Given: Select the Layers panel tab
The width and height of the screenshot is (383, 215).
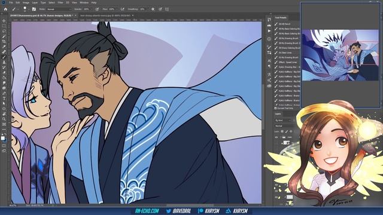Looking at the screenshot, I should point(278,114).
